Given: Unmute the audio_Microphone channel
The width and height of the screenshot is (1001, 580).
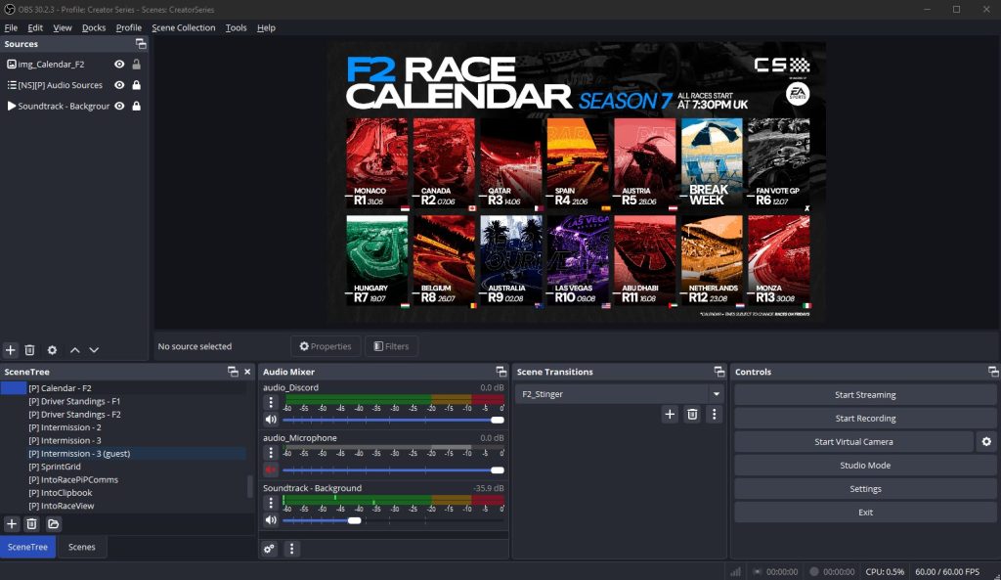Looking at the screenshot, I should pyautogui.click(x=271, y=470).
